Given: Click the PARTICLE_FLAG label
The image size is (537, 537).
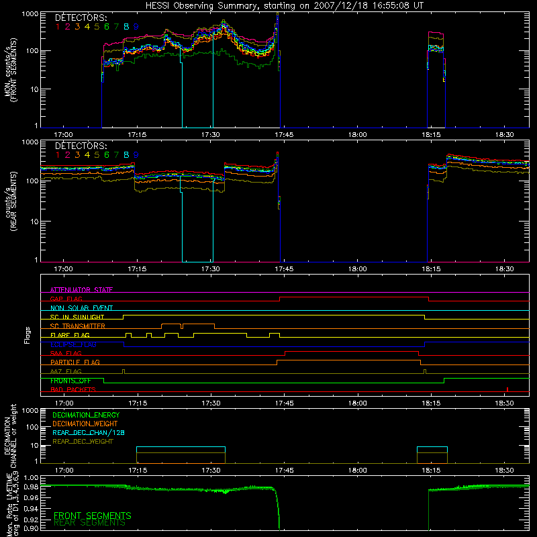Looking at the screenshot, I should [75, 362].
